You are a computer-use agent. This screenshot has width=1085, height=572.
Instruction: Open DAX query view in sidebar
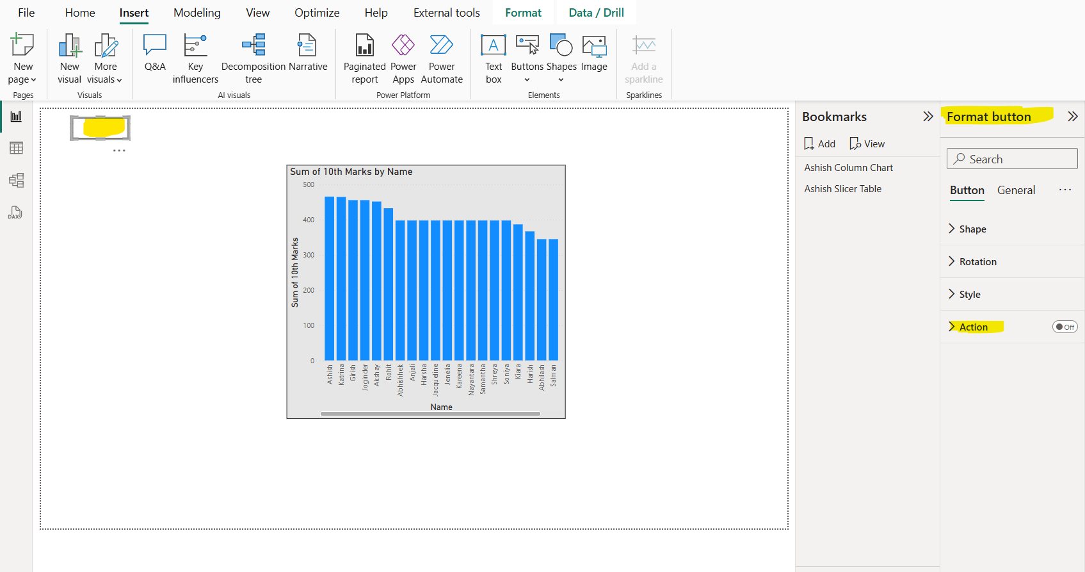(x=15, y=213)
